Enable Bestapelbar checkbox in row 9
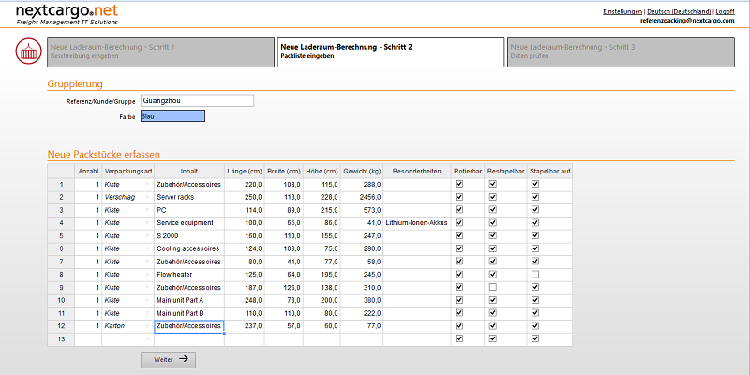750x375 pixels. pos(492,287)
